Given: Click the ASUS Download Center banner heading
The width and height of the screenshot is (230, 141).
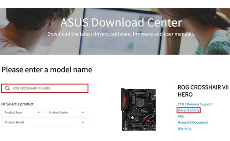Looking at the screenshot, I should (x=121, y=23).
